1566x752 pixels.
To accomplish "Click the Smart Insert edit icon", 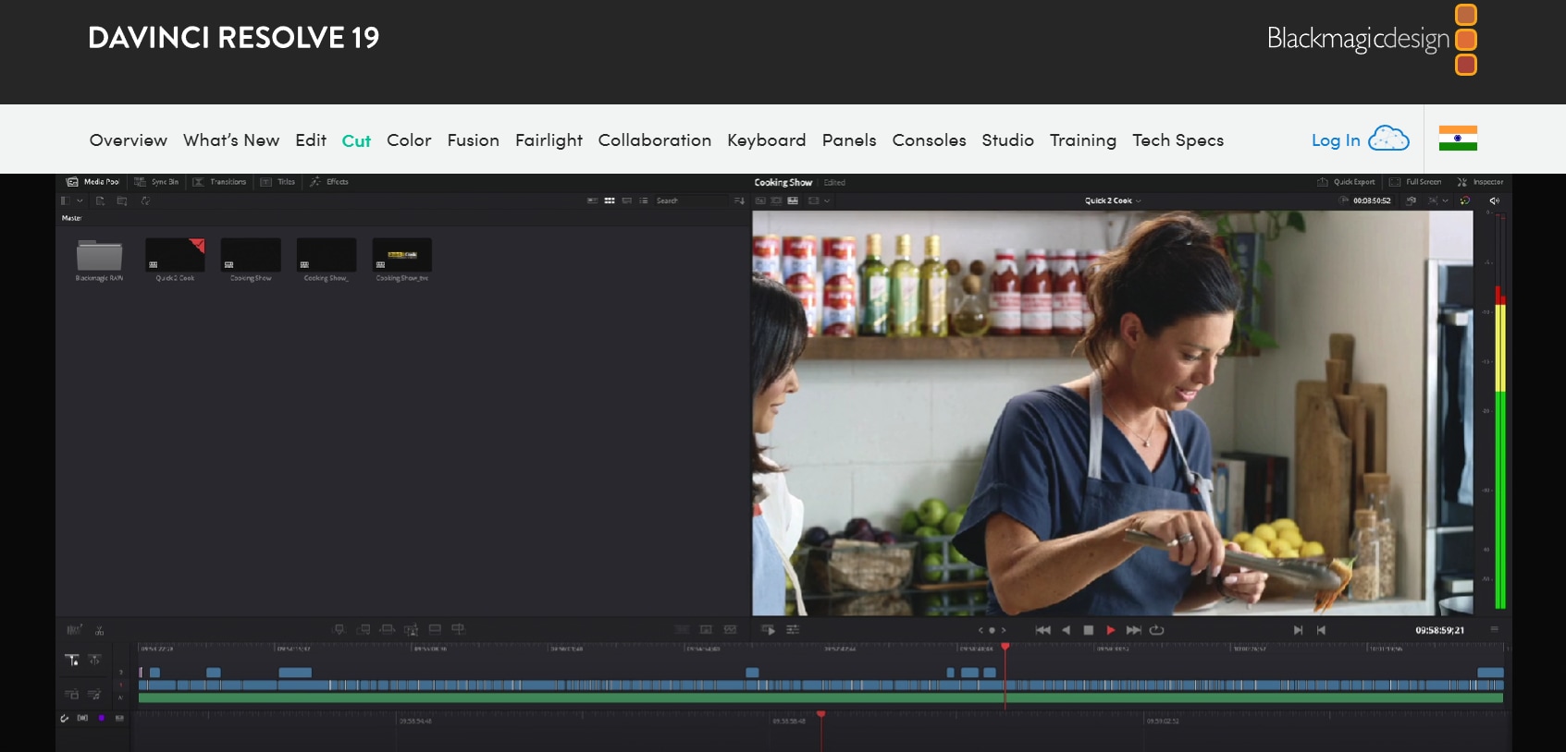I will tap(339, 630).
